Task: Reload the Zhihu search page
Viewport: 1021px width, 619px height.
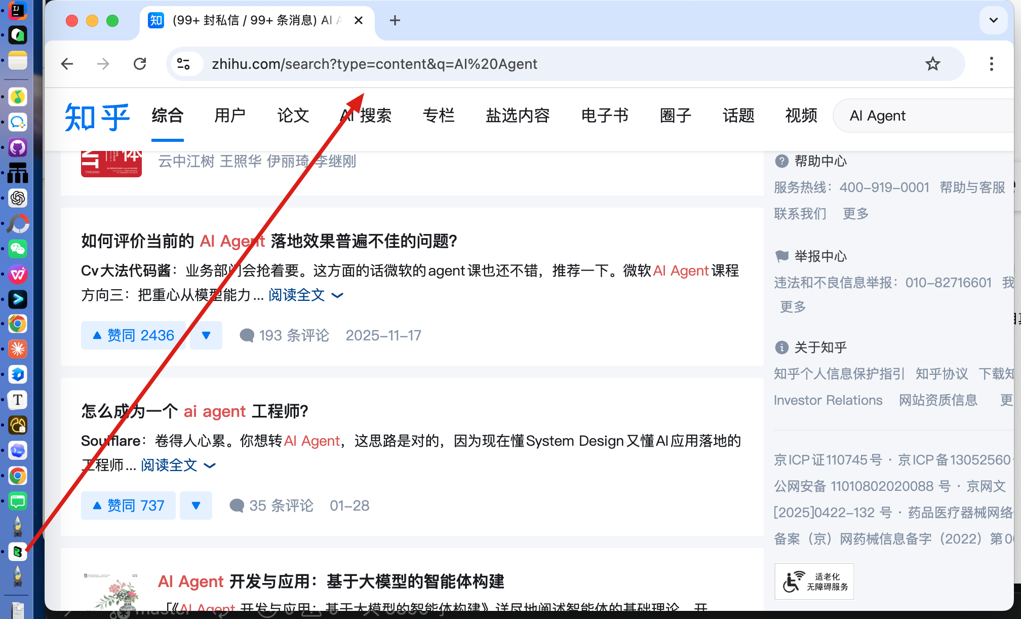Action: (140, 64)
